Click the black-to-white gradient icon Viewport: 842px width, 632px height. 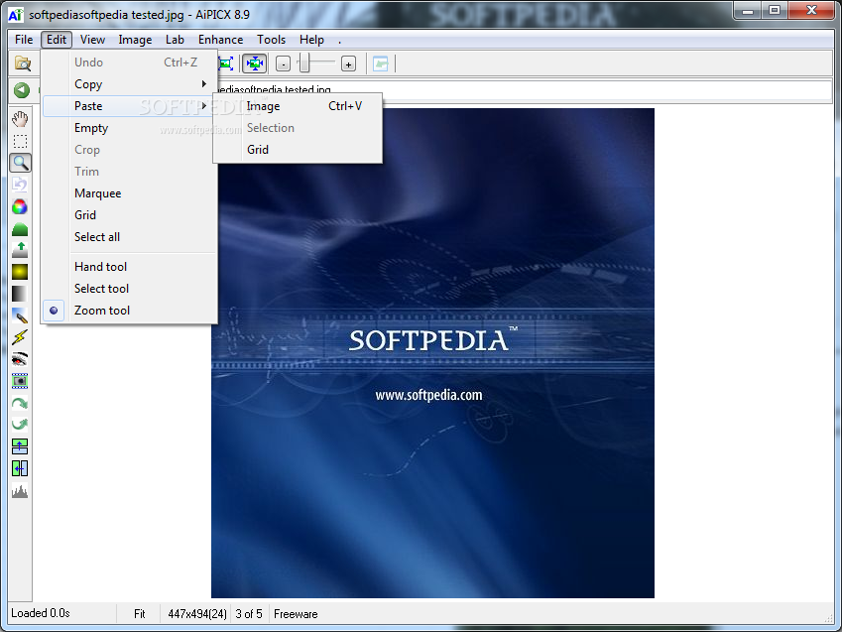pos(20,294)
